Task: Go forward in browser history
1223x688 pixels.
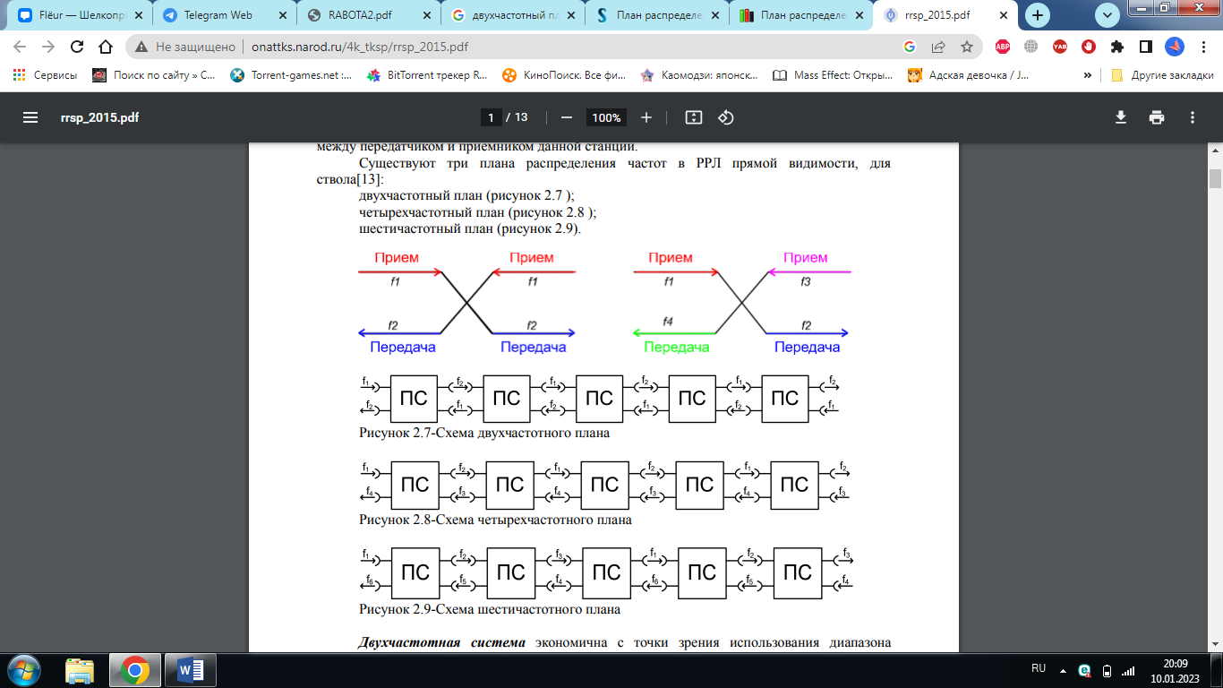Action: click(x=48, y=47)
